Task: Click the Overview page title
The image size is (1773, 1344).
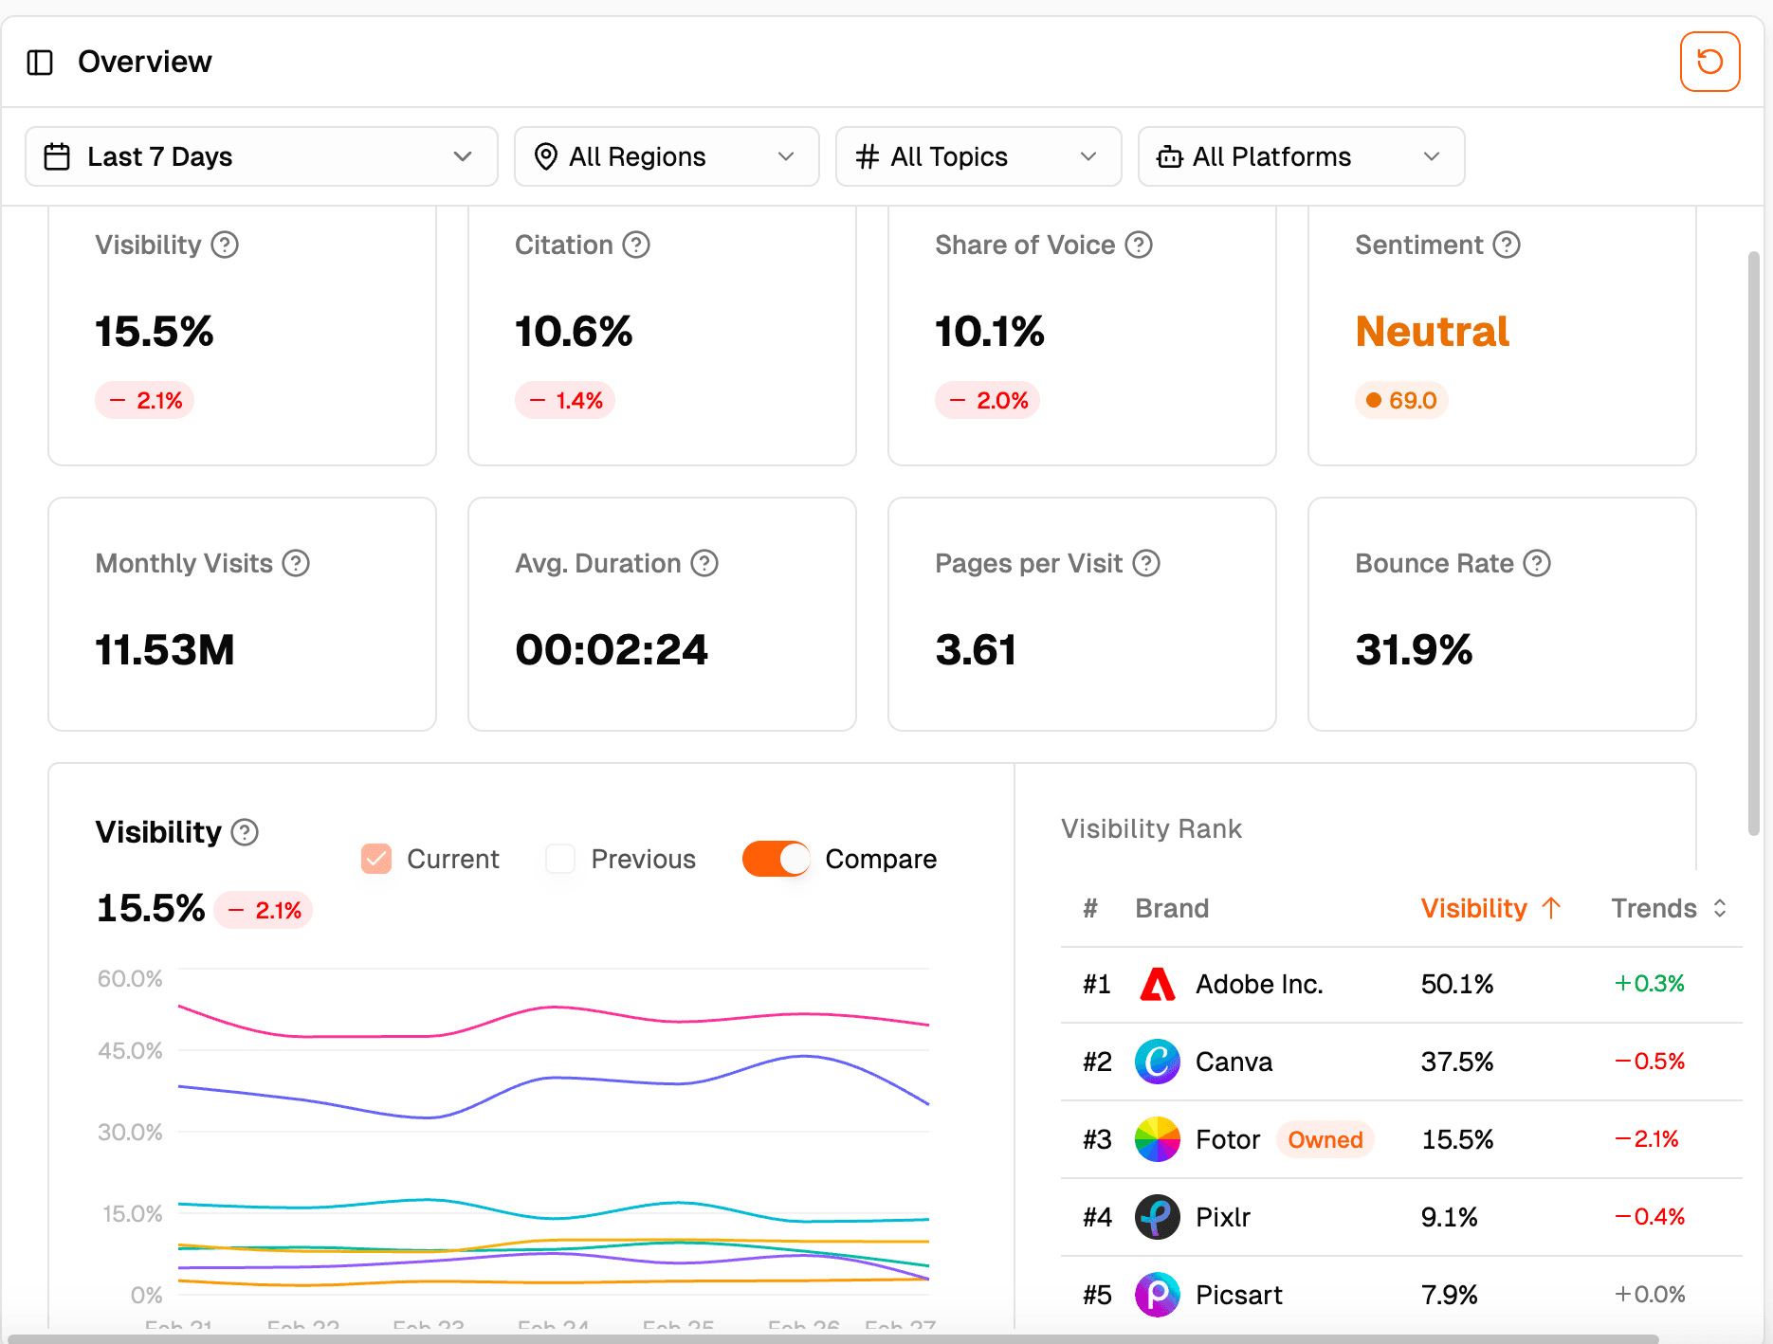Action: pyautogui.click(x=145, y=62)
